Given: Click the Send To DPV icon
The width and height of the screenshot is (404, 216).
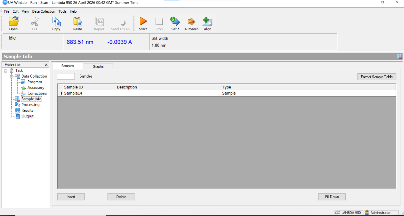Looking at the screenshot, I should (123, 22).
